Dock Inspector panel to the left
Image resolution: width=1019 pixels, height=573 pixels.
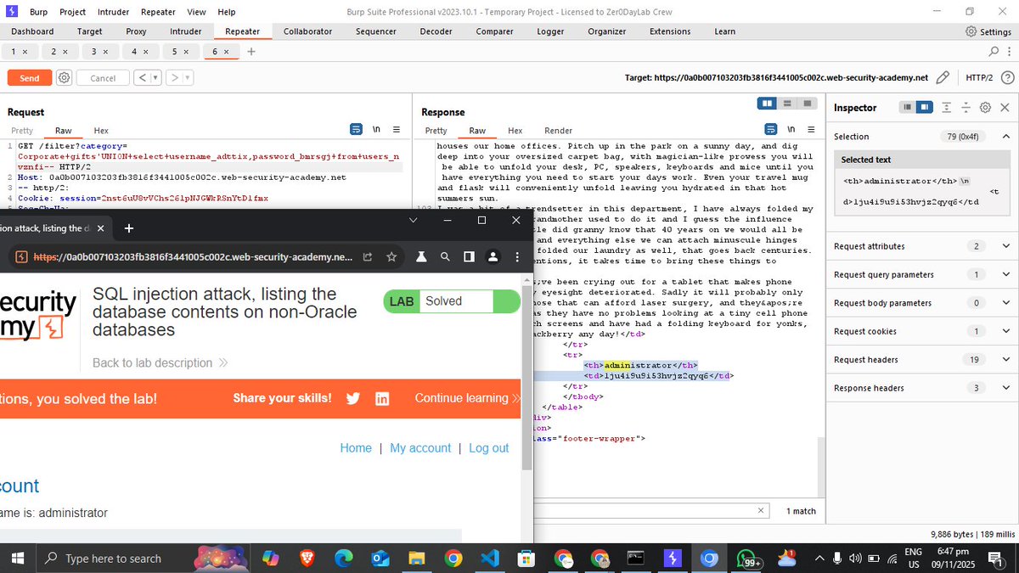907,108
